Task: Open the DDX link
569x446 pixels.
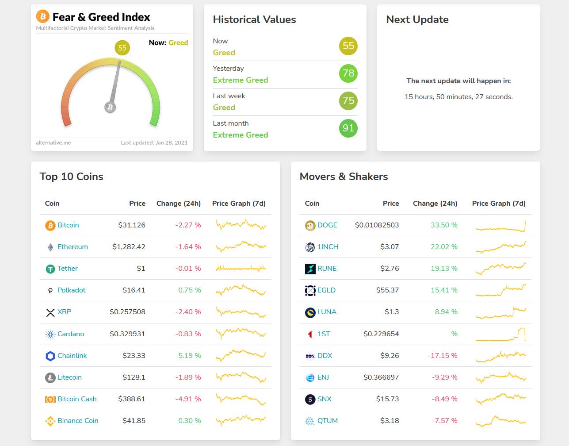Action: tap(325, 356)
